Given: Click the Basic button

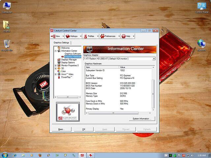Looking at the screenshot, I should click(62, 129).
